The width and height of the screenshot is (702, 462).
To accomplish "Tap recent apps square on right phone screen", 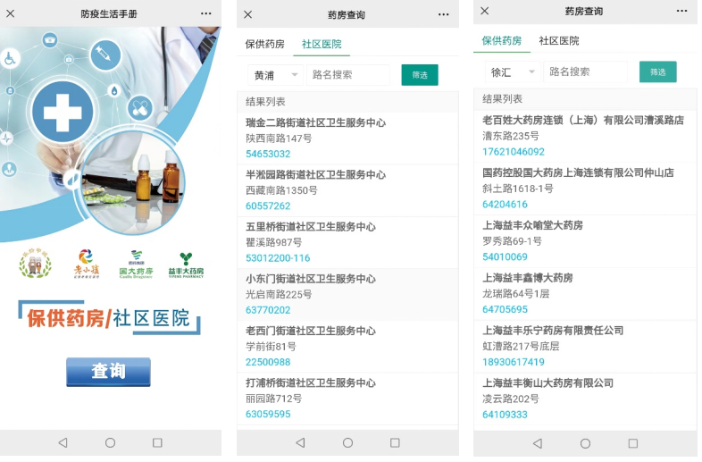I will point(632,443).
